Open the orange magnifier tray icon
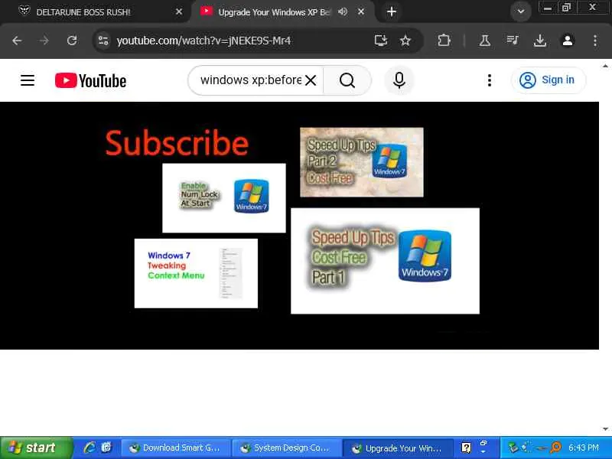The width and height of the screenshot is (612, 459). [x=555, y=448]
